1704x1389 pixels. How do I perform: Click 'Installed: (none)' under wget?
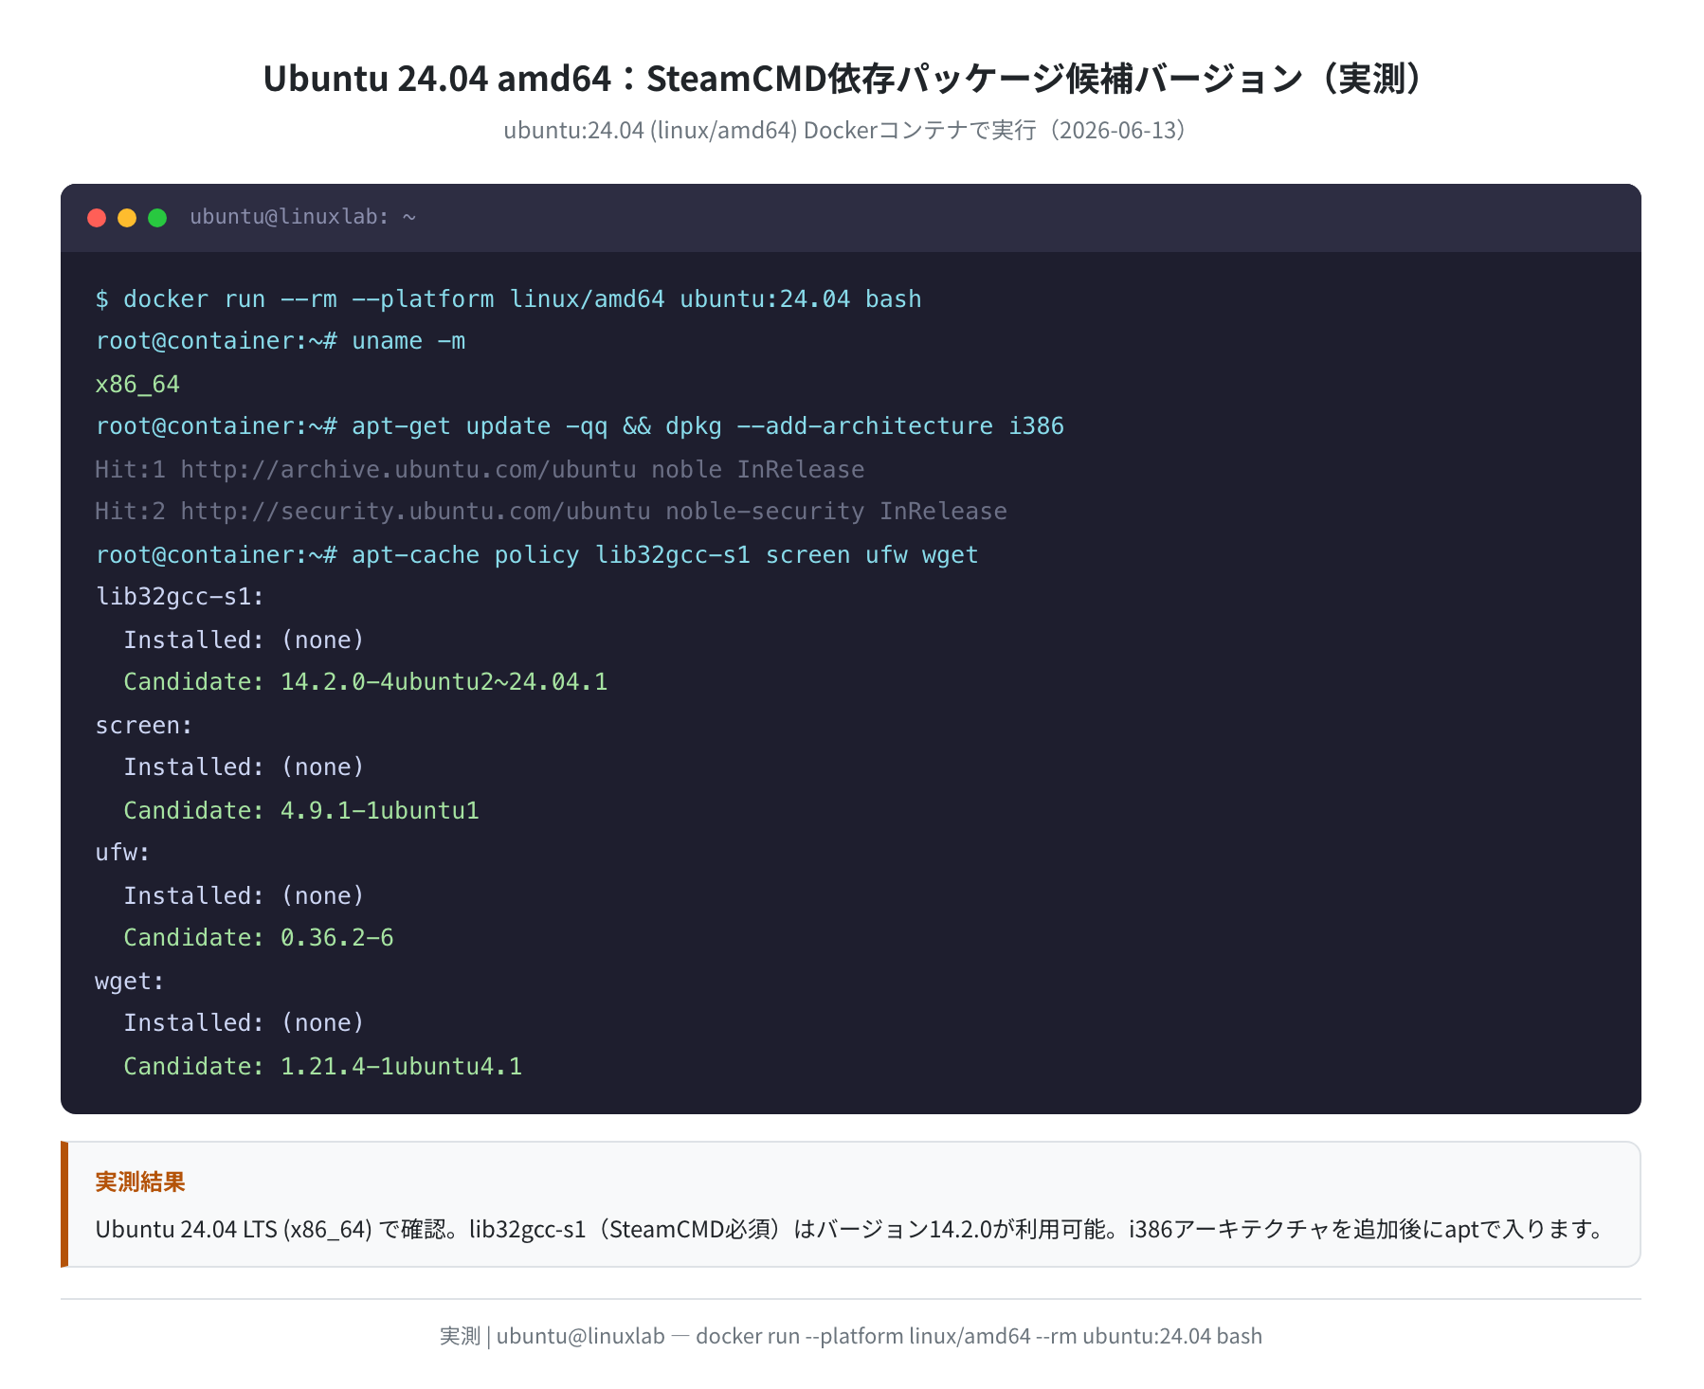point(244,1023)
